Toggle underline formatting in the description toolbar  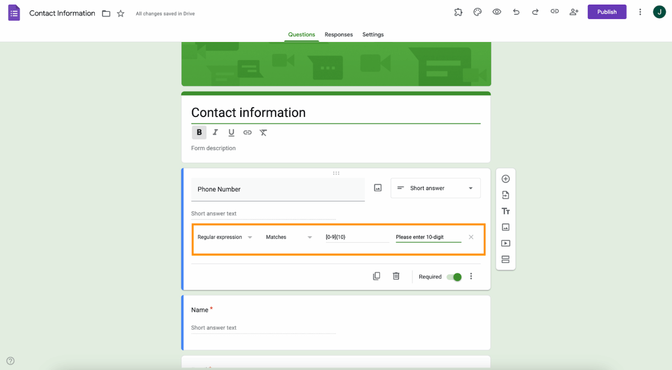[x=231, y=132]
